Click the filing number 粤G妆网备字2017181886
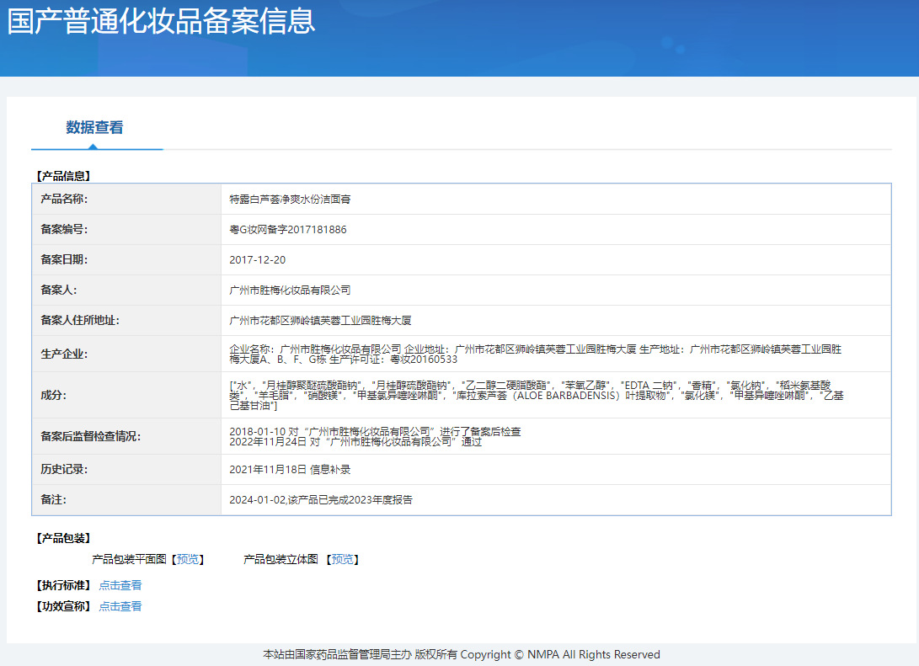This screenshot has width=919, height=666. click(x=288, y=230)
